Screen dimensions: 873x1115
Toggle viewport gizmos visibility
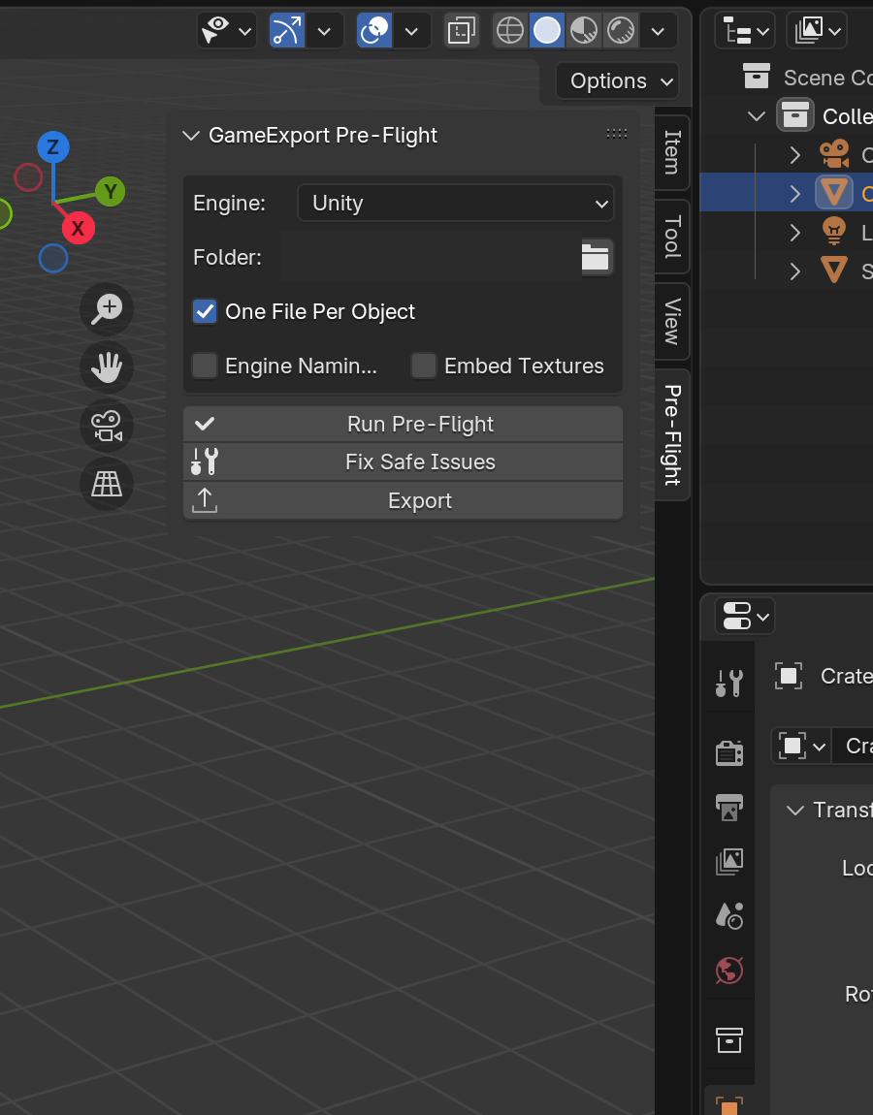[x=287, y=31]
